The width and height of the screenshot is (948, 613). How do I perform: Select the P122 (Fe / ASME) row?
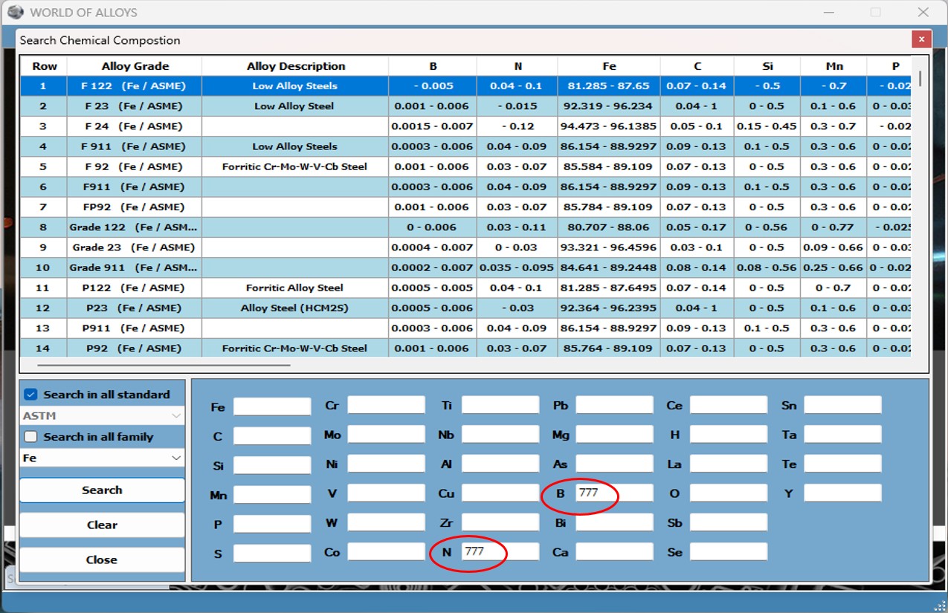click(466, 288)
